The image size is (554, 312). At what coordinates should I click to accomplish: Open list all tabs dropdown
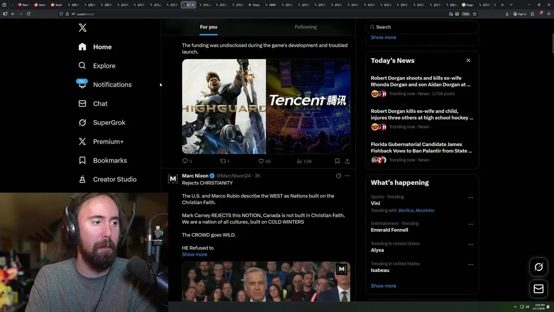[x=511, y=5]
